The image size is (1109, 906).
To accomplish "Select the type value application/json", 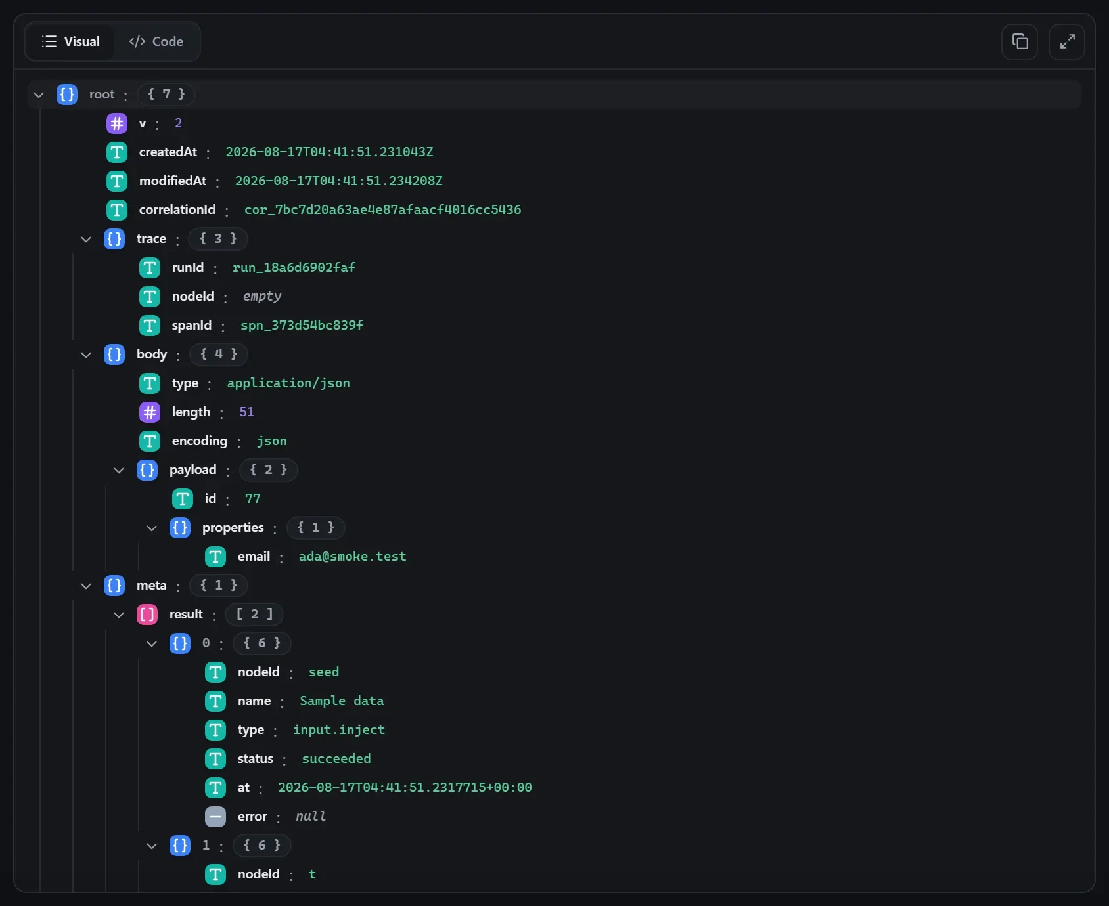I will click(288, 383).
